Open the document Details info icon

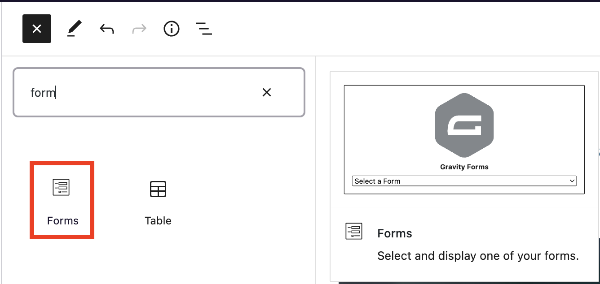coord(172,29)
